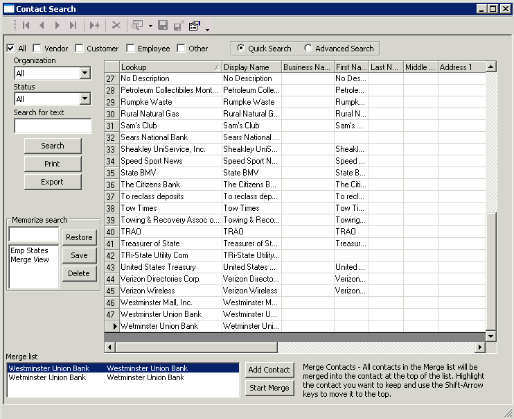
Task: Go to last record in toolbar
Action: 73,25
